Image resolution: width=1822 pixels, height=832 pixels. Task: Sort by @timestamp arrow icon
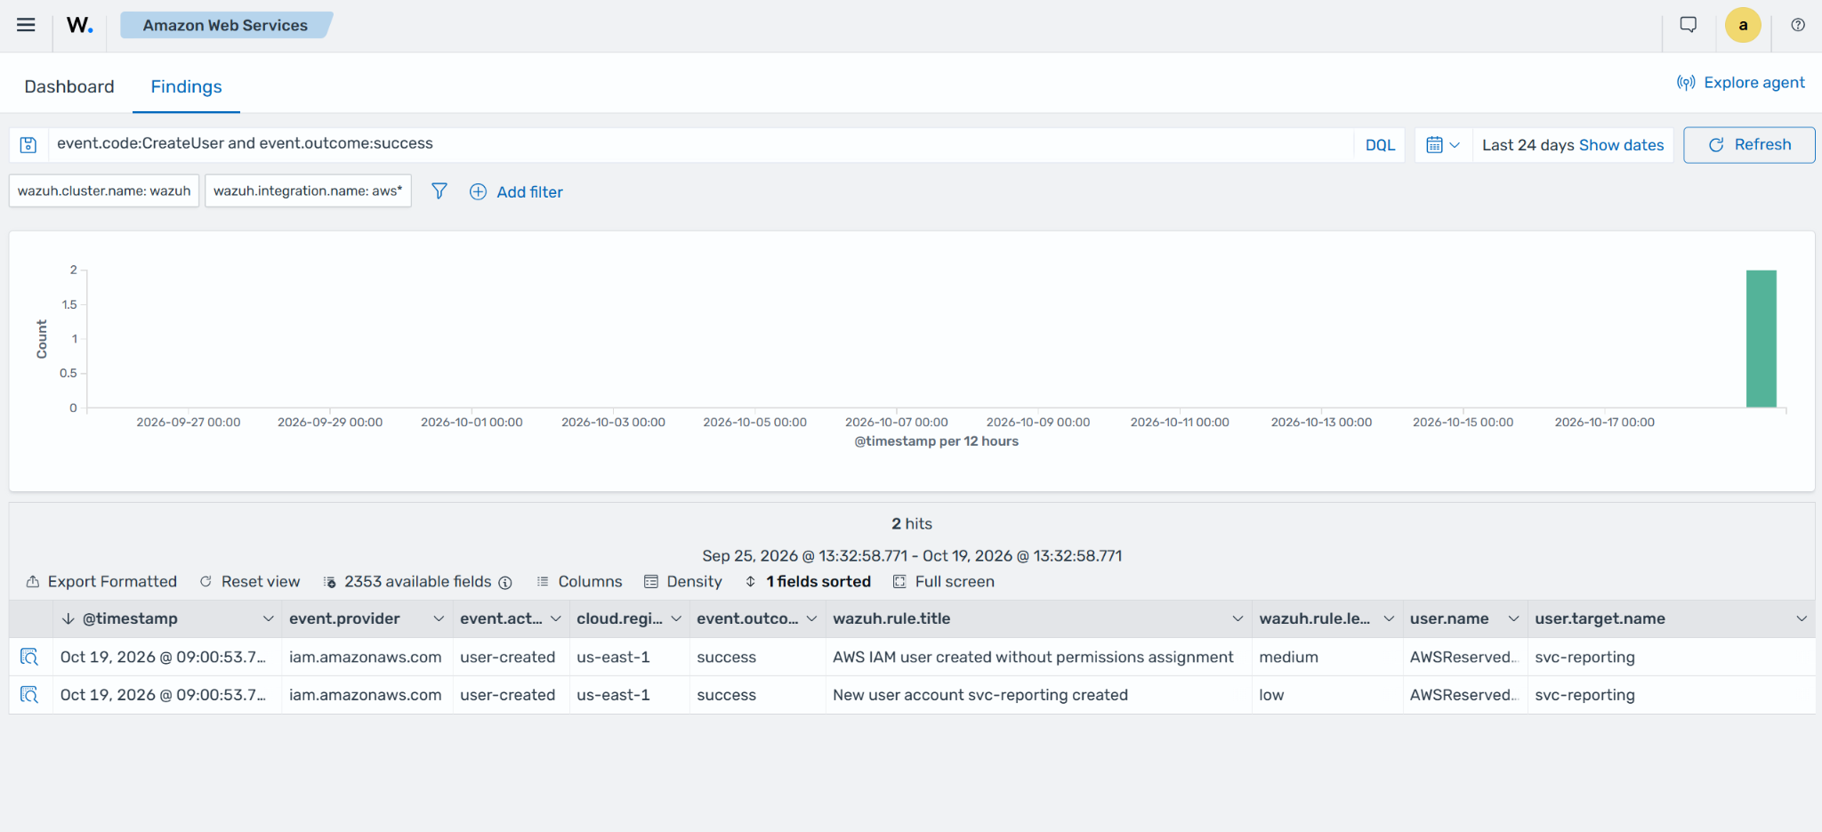point(68,618)
